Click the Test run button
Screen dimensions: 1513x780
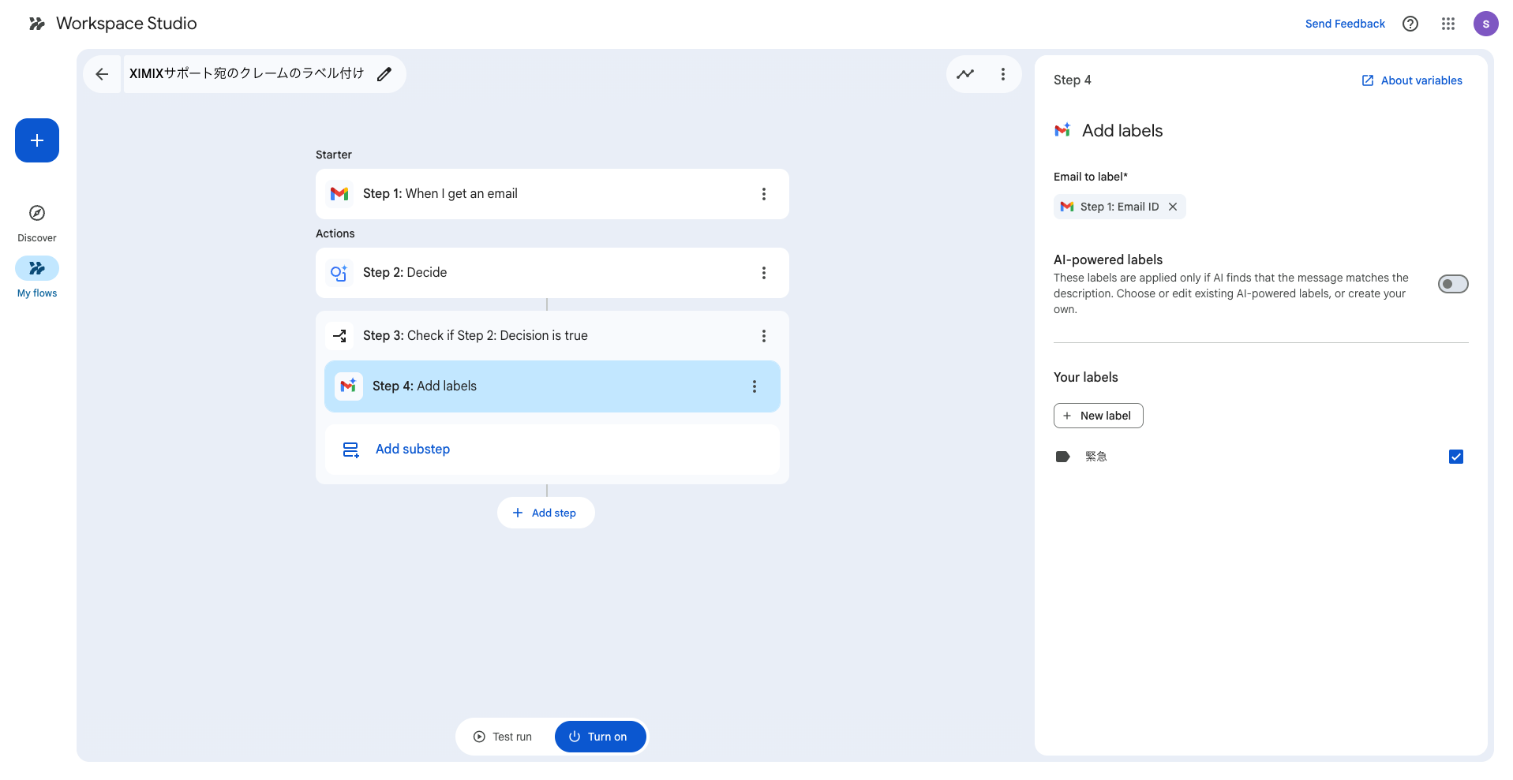point(504,737)
